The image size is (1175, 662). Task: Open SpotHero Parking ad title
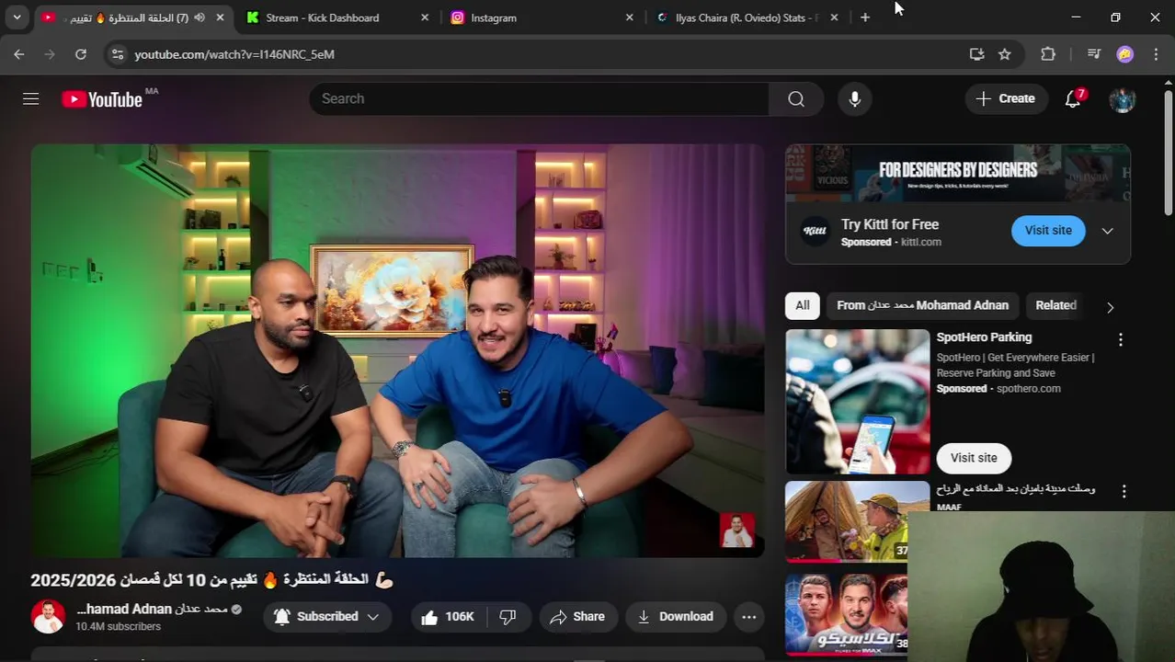[984, 337]
